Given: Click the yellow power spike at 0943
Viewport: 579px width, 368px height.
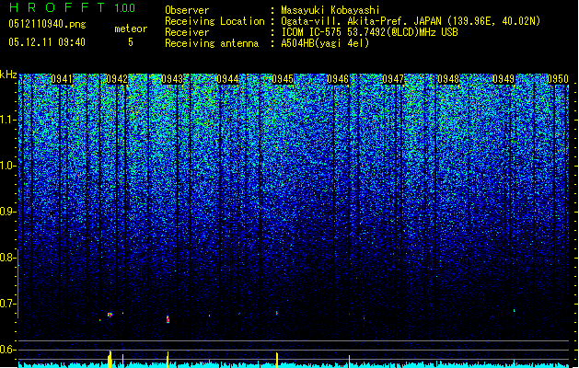Looking at the screenshot, I should coord(168,360).
